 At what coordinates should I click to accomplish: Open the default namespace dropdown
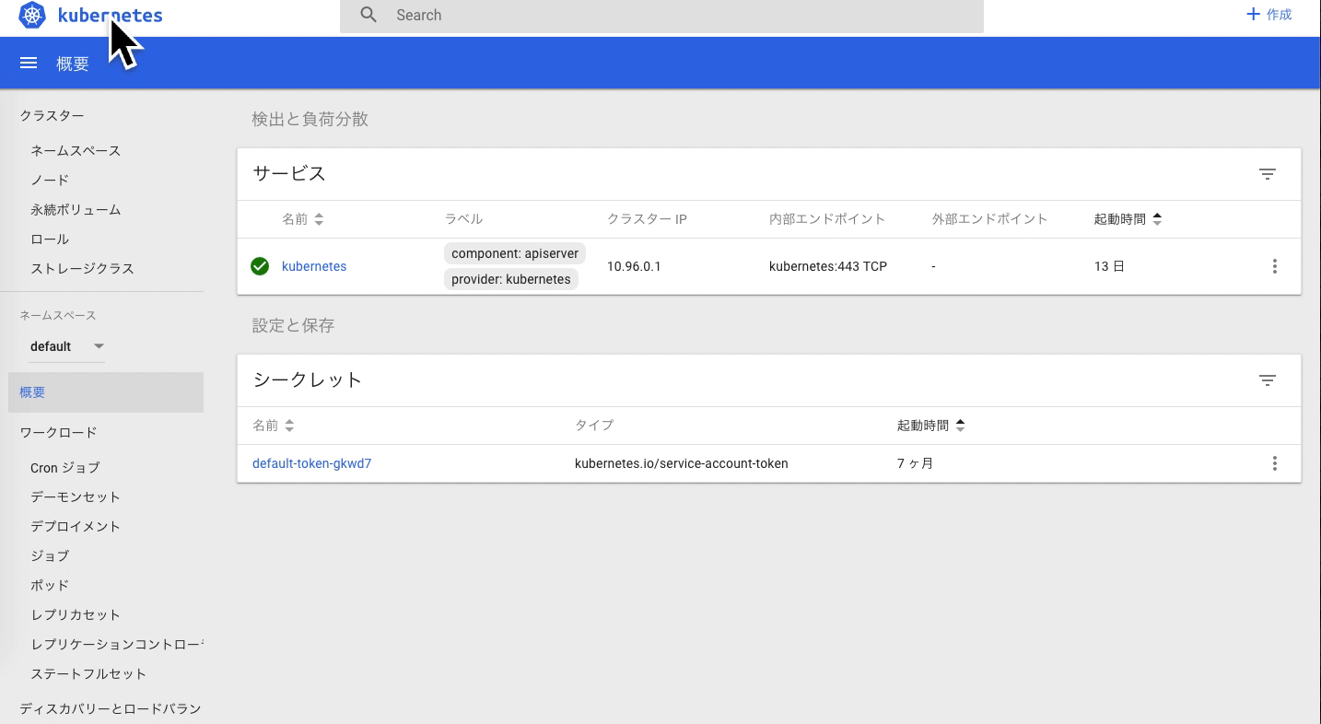66,346
